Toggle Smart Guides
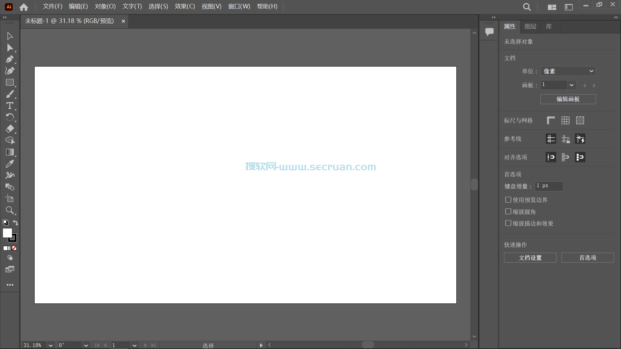This screenshot has width=621, height=349. 580,139
